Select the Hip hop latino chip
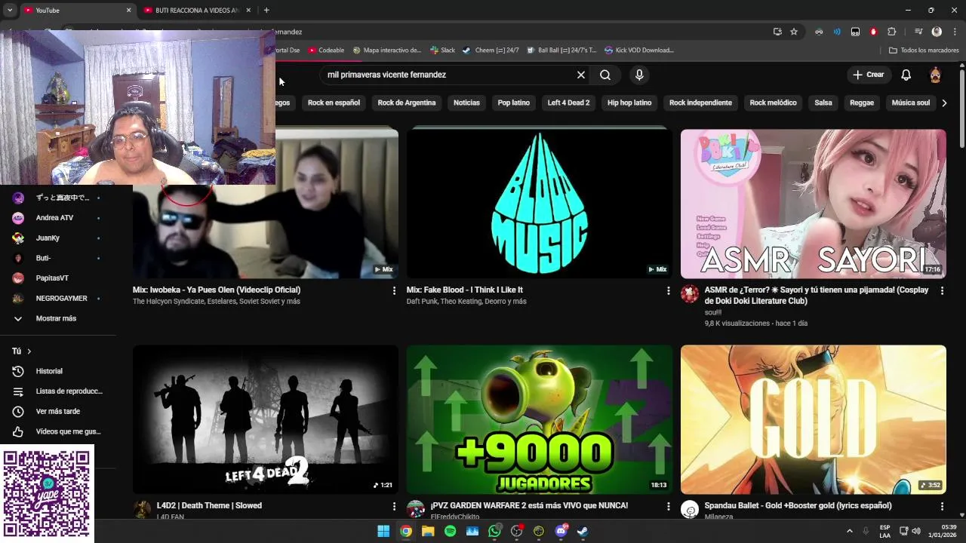 click(629, 103)
